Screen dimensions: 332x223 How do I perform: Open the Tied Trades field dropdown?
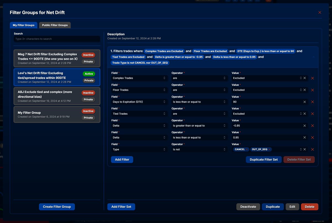coord(139,114)
